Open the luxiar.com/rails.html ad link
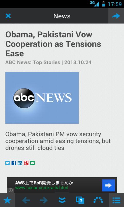Screen dimensions: 124x207 pyautogui.click(x=42, y=188)
